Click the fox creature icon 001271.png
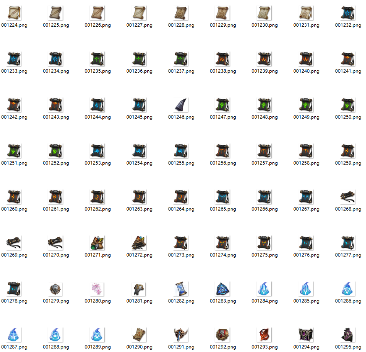366x352 pixels. (97, 243)
